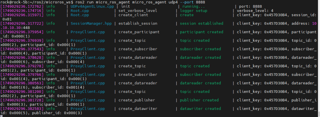
Task: Click the 'verbose_level: 4' log value
Action: pyautogui.click(x=255, y=11)
